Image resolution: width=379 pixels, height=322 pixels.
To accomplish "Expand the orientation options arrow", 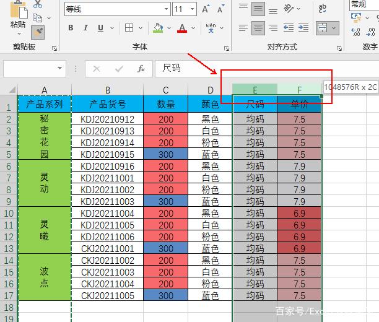I will [298, 9].
